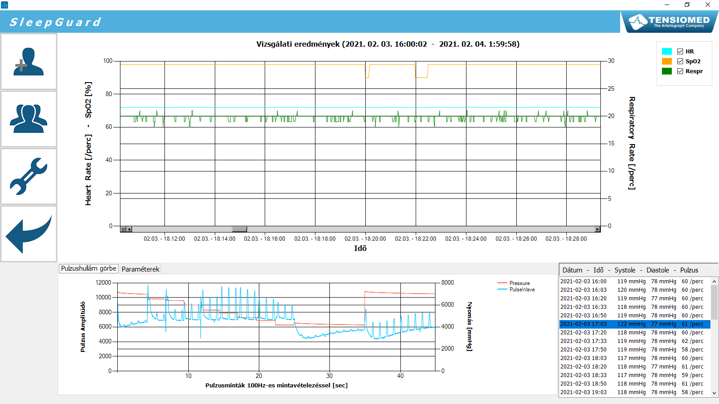Viewport: 719px width, 404px height.
Task: Select the highlighted 2021-02-03 17:03 row
Action: coord(635,324)
